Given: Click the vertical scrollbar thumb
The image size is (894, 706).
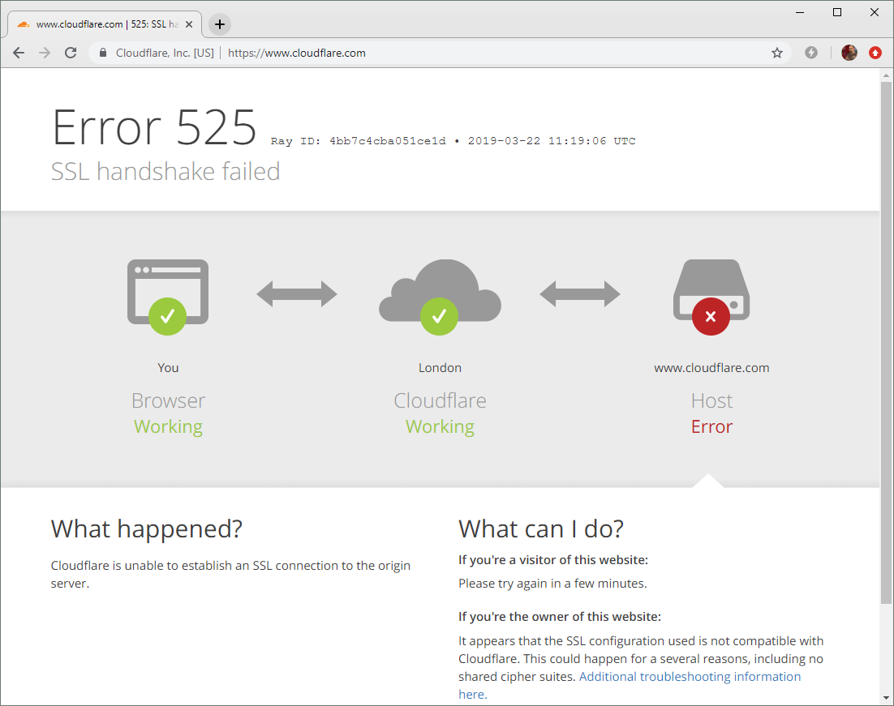Looking at the screenshot, I should (x=886, y=342).
